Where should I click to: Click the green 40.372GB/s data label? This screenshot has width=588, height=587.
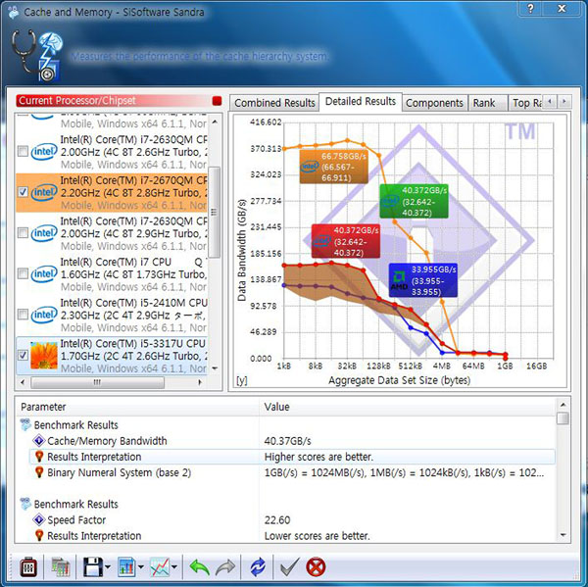(x=414, y=202)
